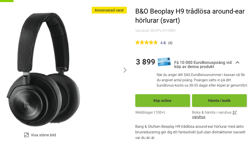Click the SAS EuroBonus card icon
This screenshot has height=141, width=252.
coord(164,62)
